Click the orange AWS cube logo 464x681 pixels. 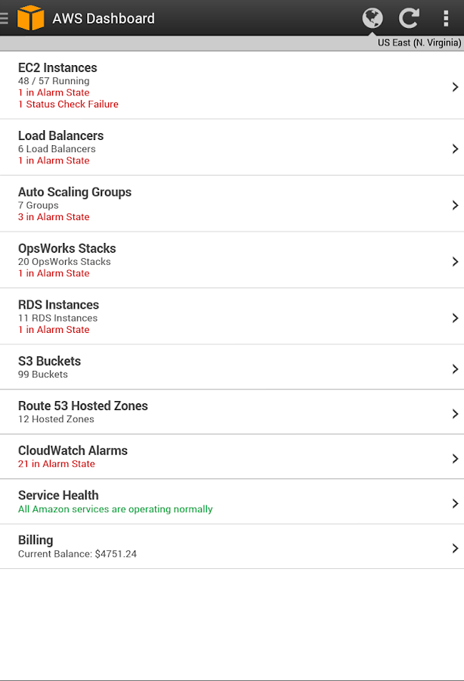[x=30, y=18]
